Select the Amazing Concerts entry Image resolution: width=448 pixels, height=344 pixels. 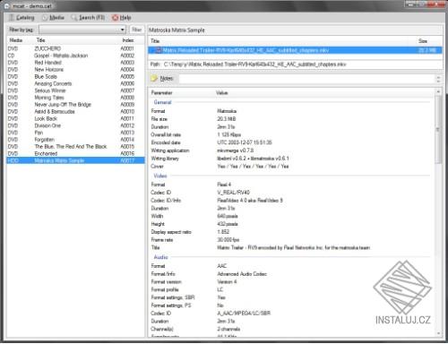pyautogui.click(x=75, y=83)
